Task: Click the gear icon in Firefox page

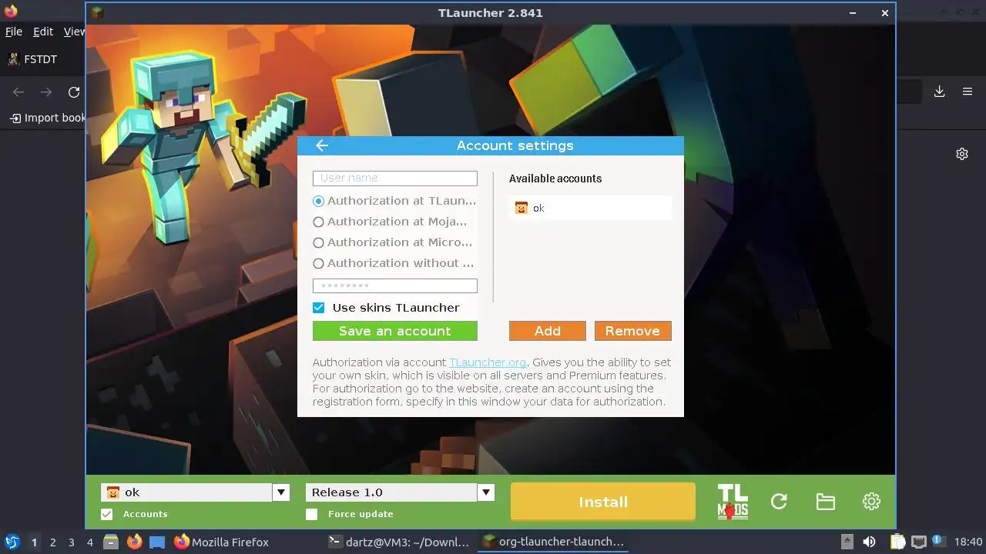Action: [x=962, y=154]
